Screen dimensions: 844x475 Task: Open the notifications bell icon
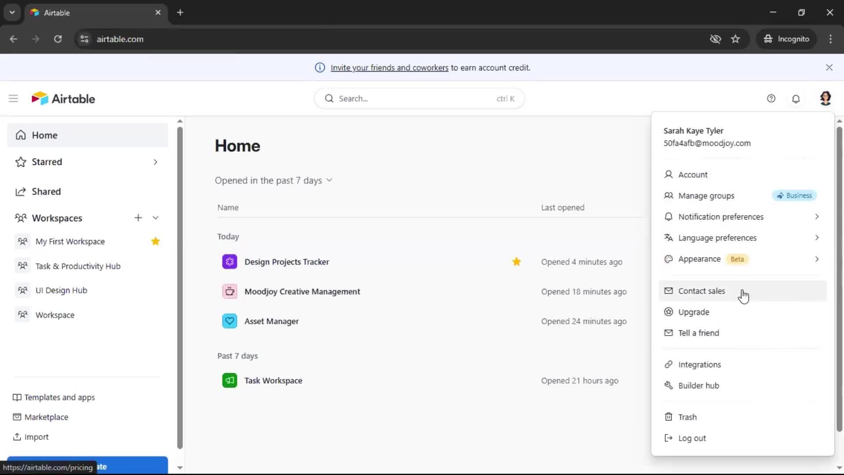(x=796, y=99)
